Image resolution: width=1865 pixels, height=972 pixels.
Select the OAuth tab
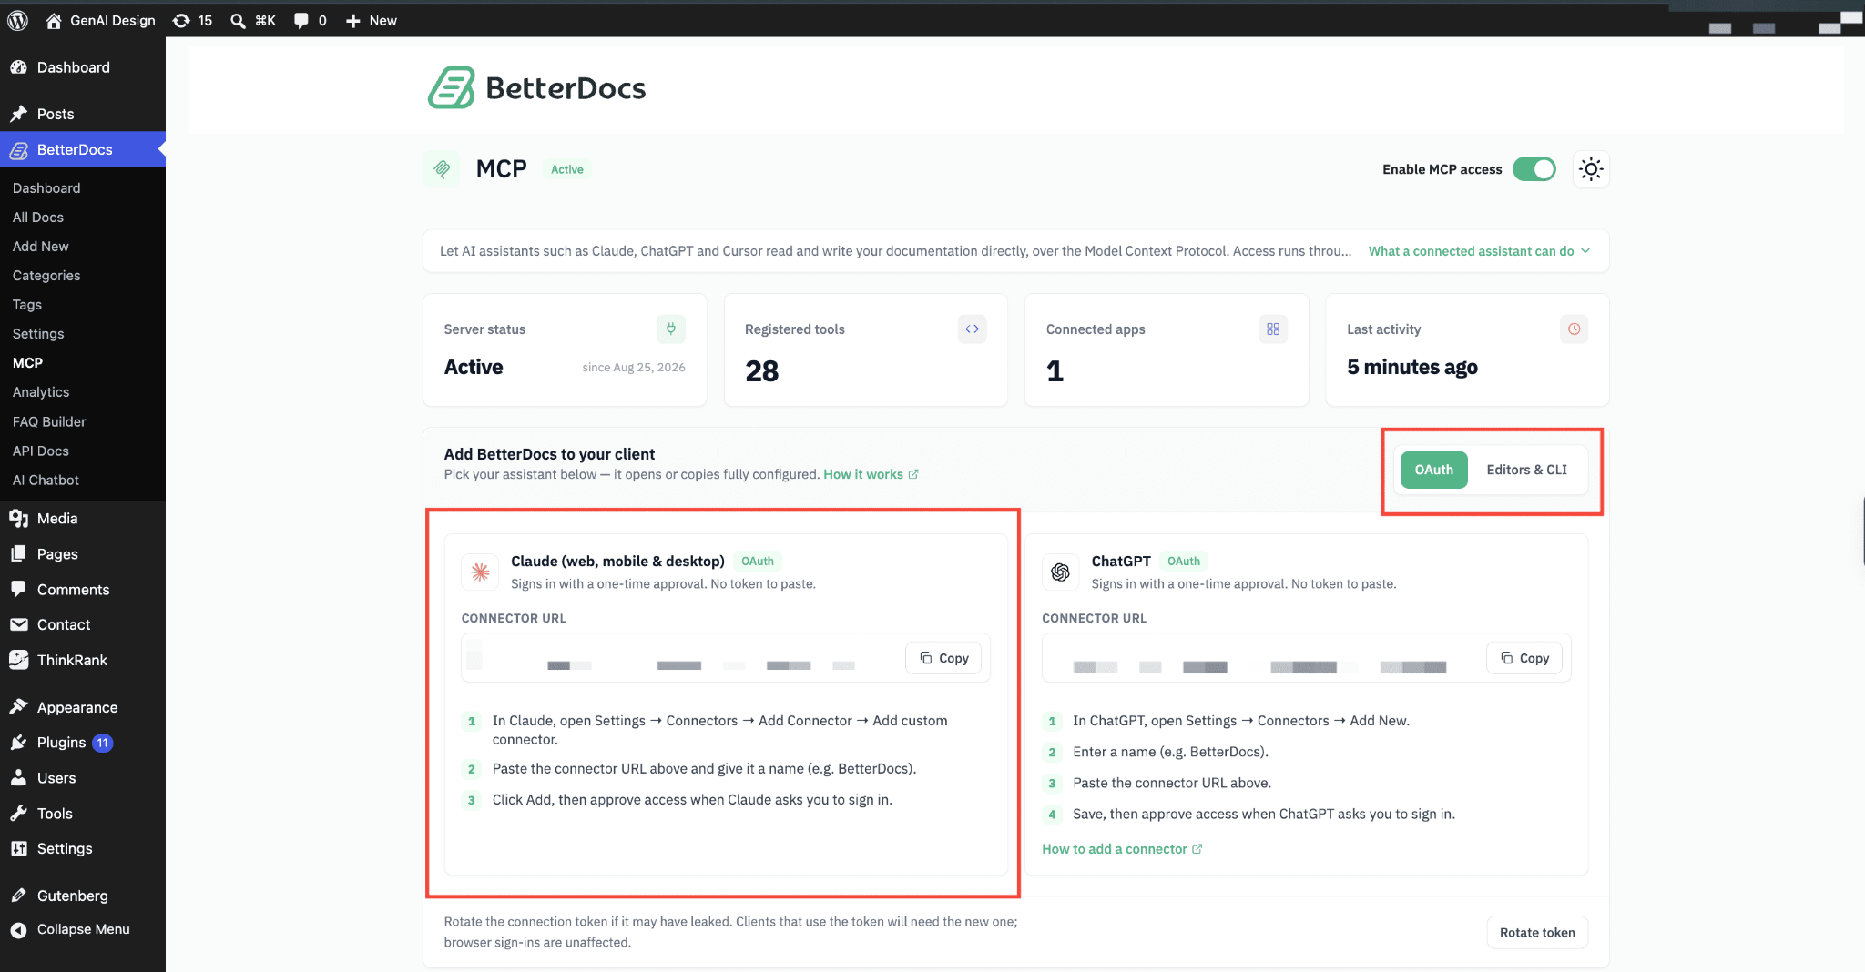[1434, 470]
